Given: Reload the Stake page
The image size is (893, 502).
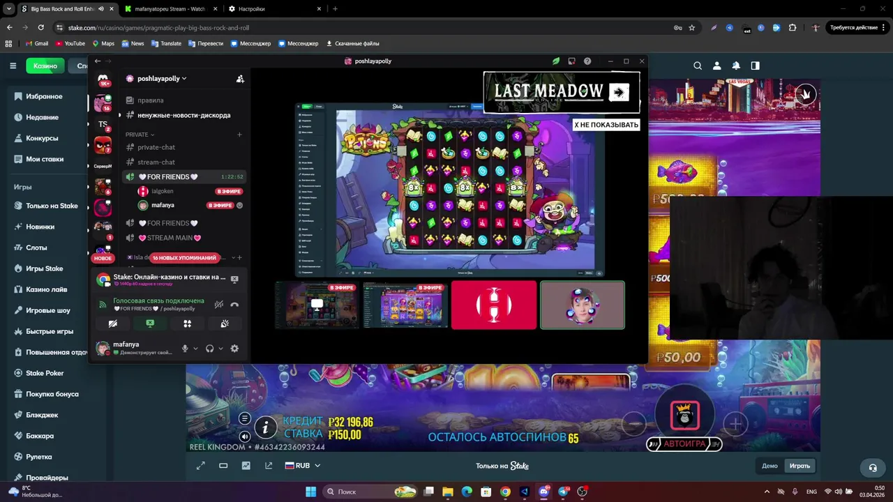Looking at the screenshot, I should point(40,28).
